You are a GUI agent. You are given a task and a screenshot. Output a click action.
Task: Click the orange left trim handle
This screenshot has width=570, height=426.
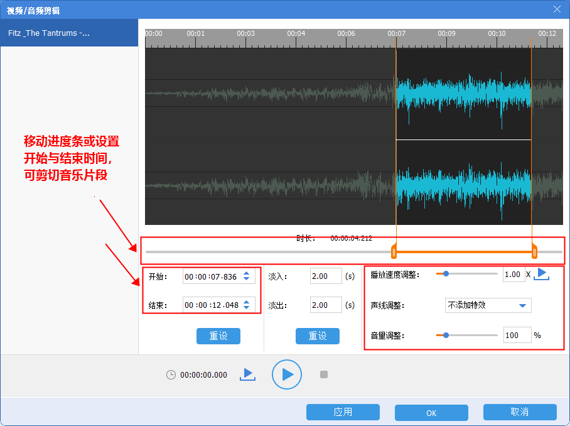point(394,252)
